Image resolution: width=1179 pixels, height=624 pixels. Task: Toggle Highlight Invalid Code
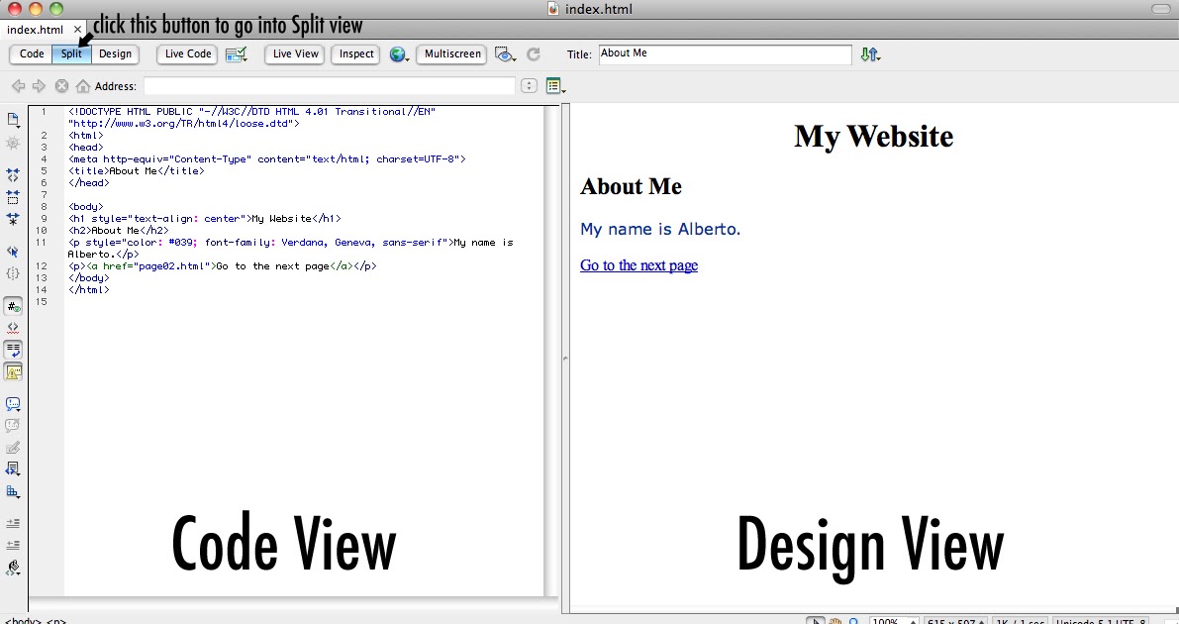[x=13, y=328]
